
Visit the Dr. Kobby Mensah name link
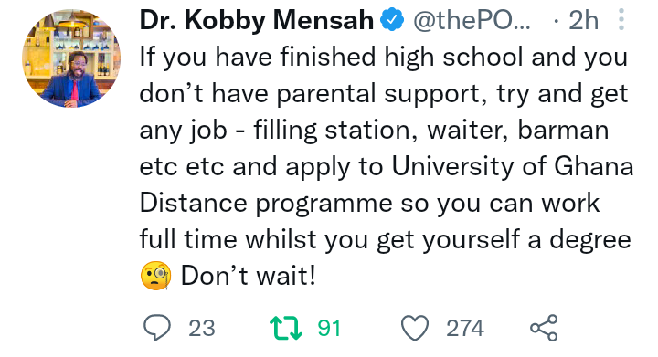click(x=257, y=20)
